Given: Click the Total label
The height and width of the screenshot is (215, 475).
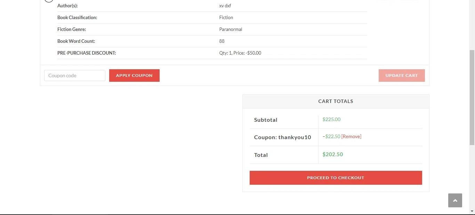Looking at the screenshot, I should pyautogui.click(x=261, y=155).
